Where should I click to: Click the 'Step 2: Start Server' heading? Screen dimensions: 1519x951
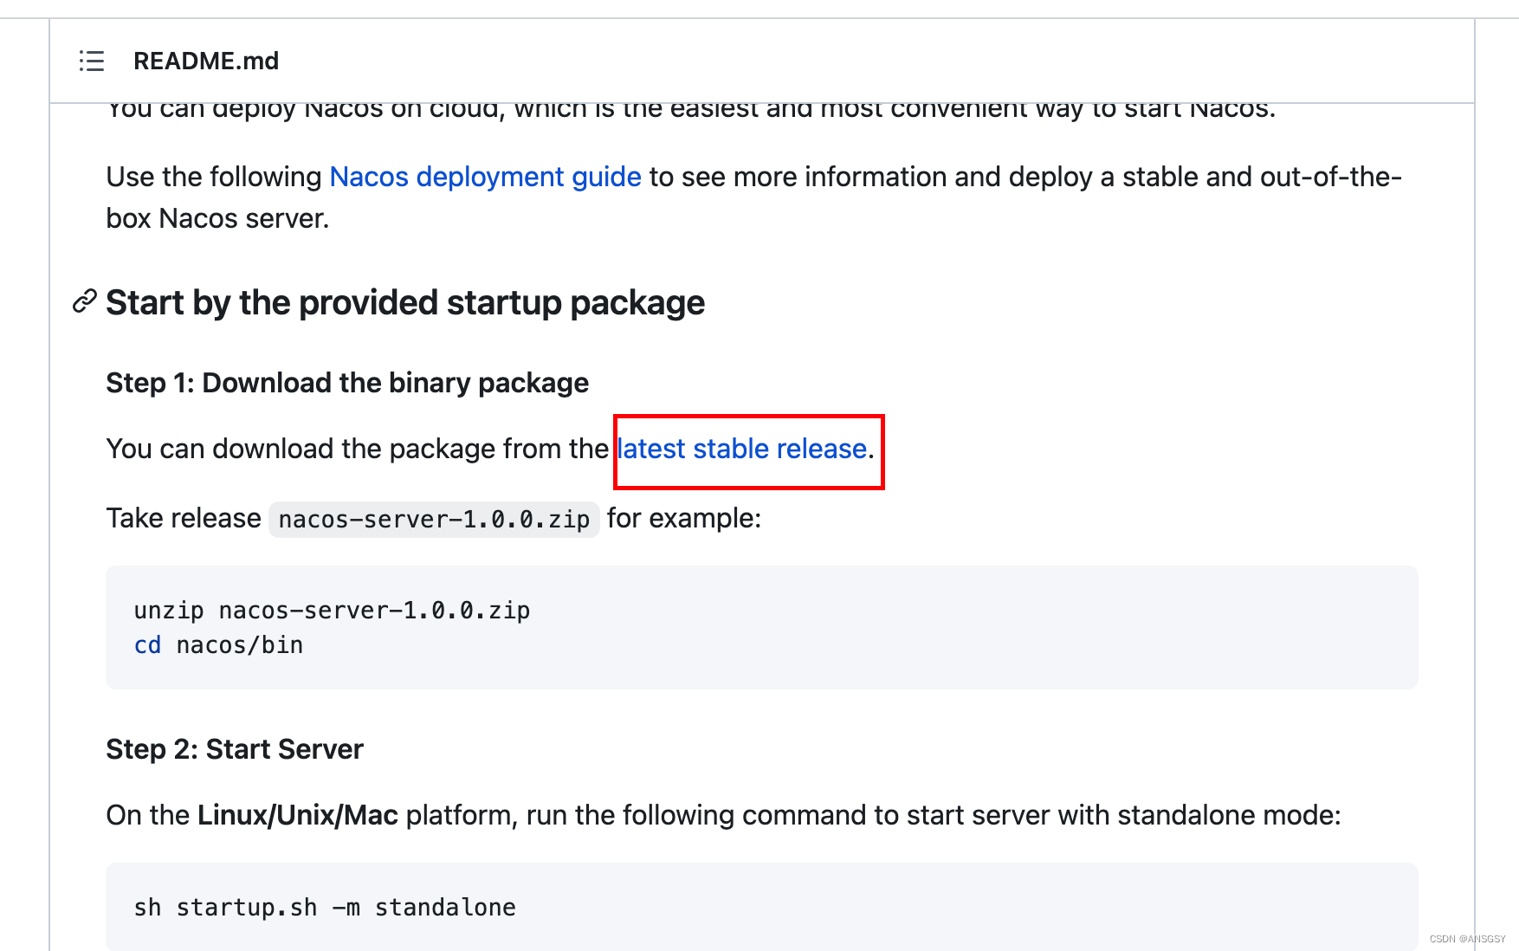(x=235, y=749)
